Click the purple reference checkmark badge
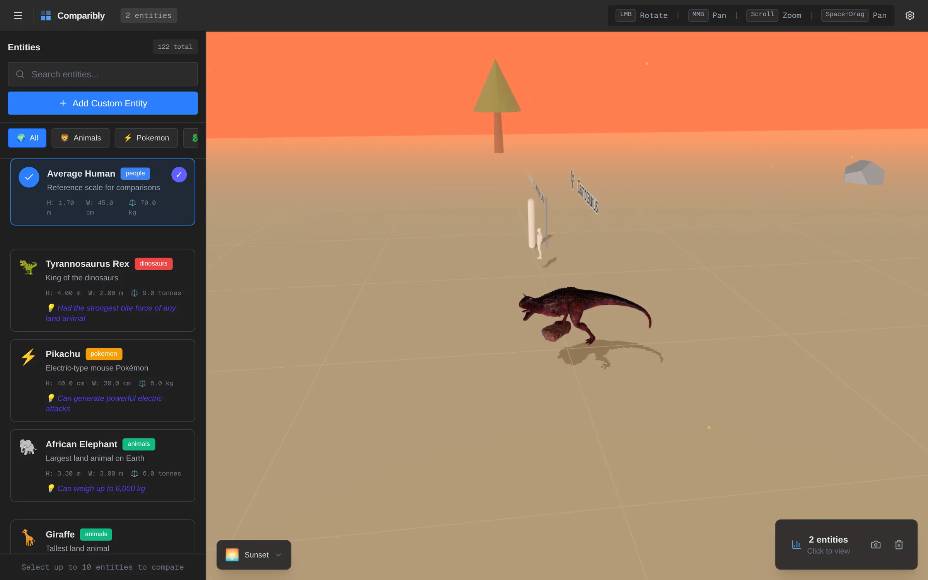928x580 pixels. (x=179, y=174)
